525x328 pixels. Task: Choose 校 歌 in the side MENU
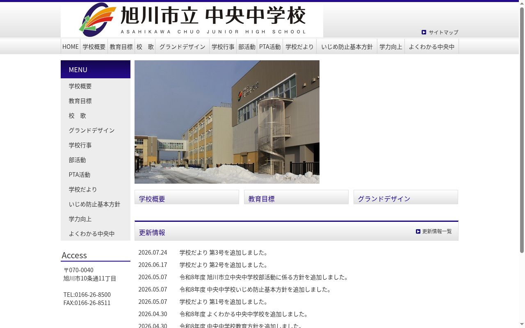pos(96,116)
